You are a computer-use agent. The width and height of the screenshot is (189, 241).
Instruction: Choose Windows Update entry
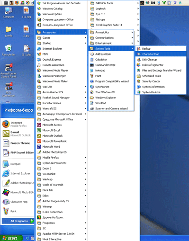(x=62, y=14)
